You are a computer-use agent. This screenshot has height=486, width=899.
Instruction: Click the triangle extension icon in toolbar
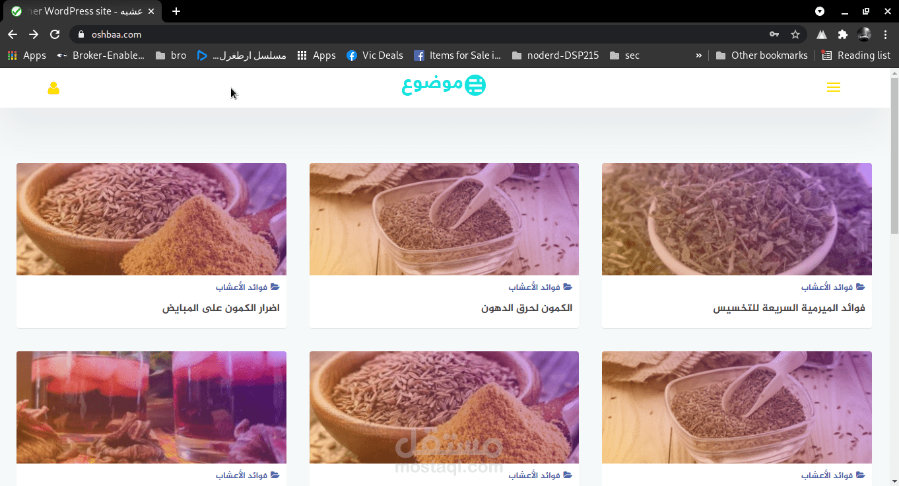[x=822, y=34]
